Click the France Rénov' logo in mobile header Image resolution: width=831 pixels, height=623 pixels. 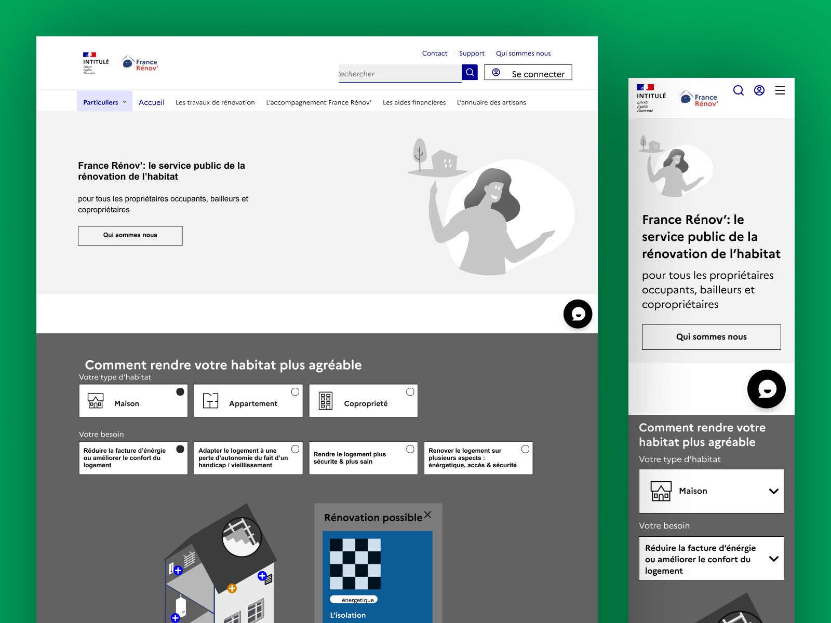click(699, 98)
